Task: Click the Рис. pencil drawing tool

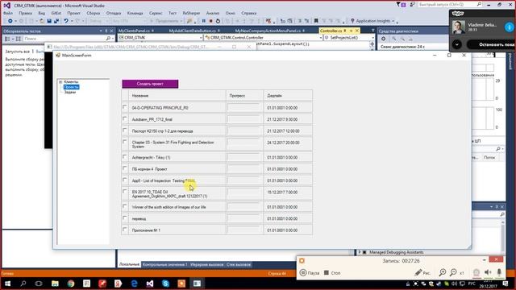Action: point(422,272)
